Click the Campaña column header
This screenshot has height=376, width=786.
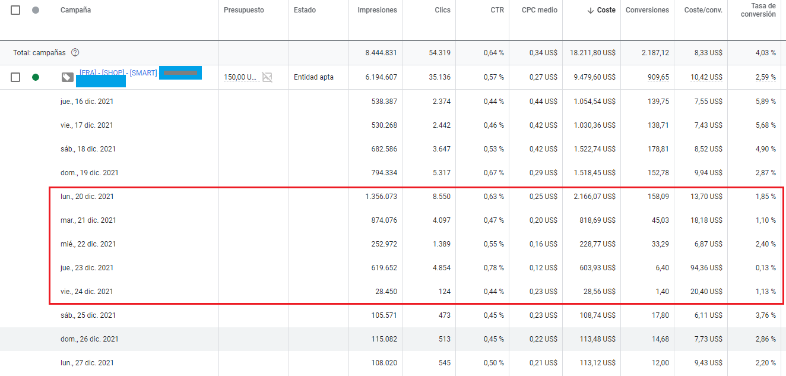[x=75, y=10]
